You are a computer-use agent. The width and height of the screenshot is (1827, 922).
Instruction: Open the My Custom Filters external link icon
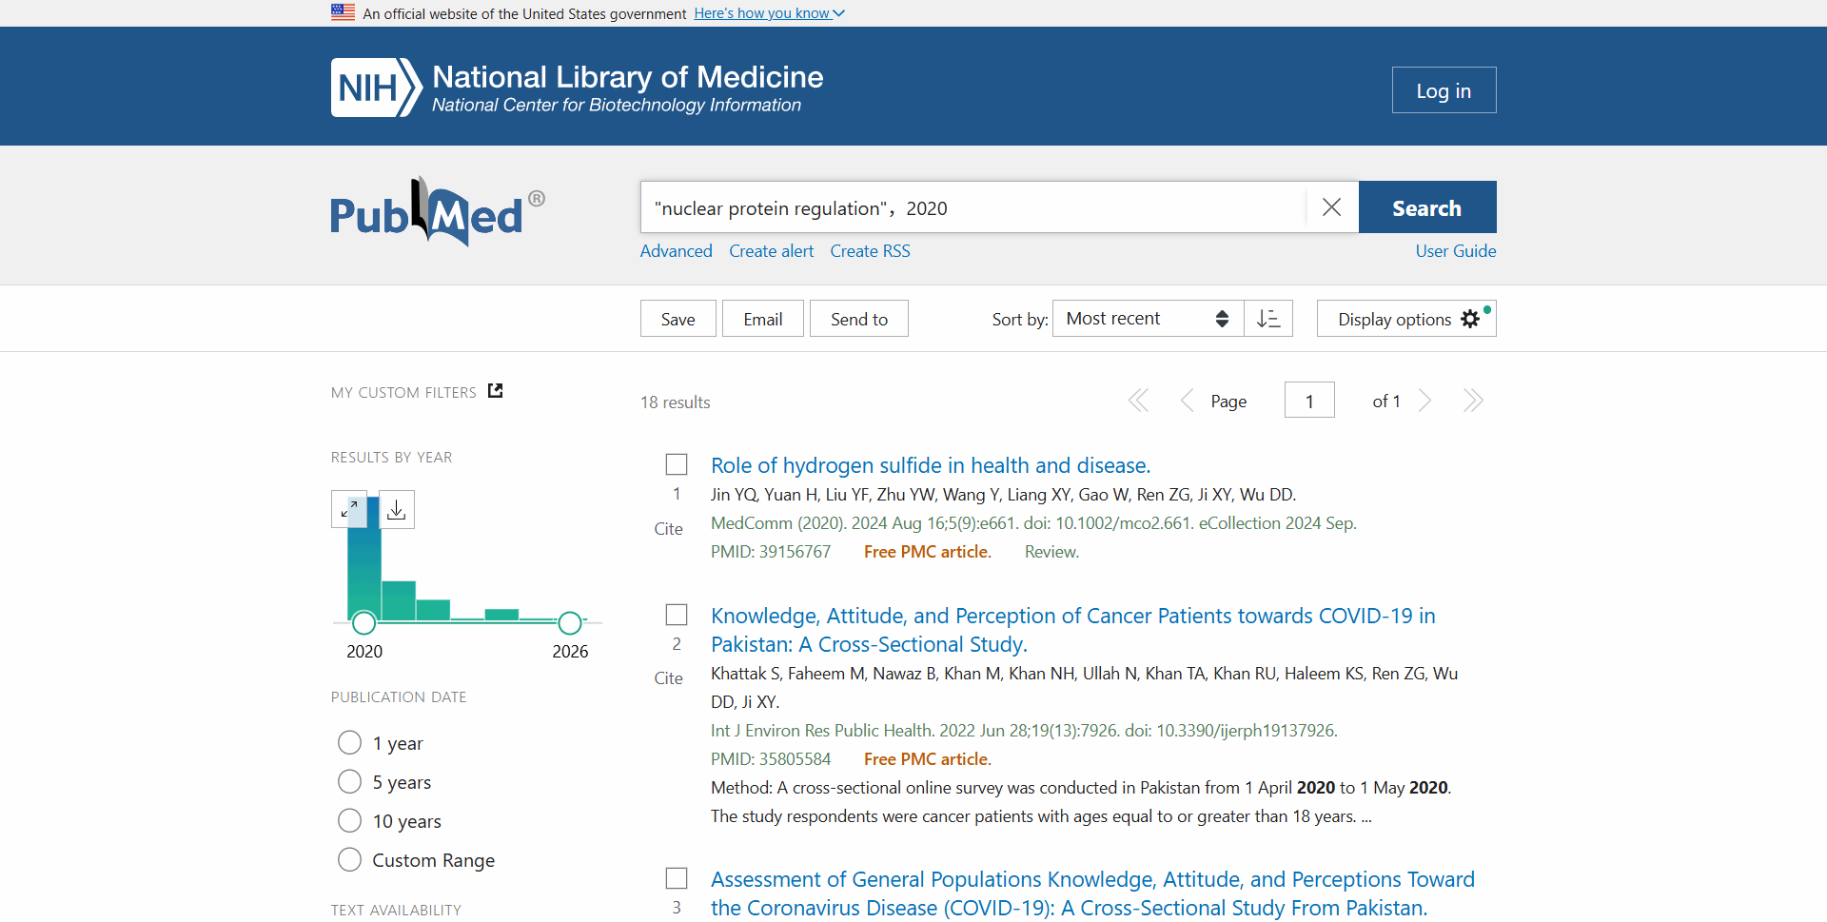click(x=495, y=391)
